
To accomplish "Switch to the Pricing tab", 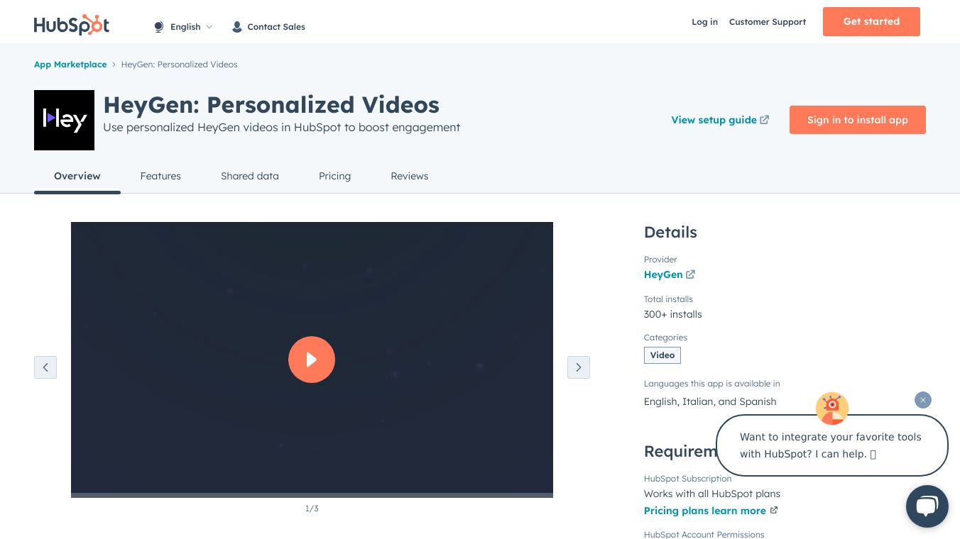I will pyautogui.click(x=334, y=176).
